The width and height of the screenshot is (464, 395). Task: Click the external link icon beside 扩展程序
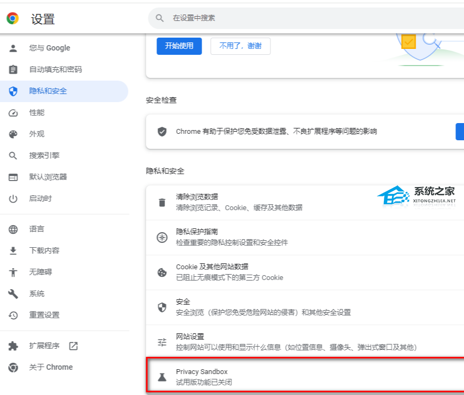[73, 346]
